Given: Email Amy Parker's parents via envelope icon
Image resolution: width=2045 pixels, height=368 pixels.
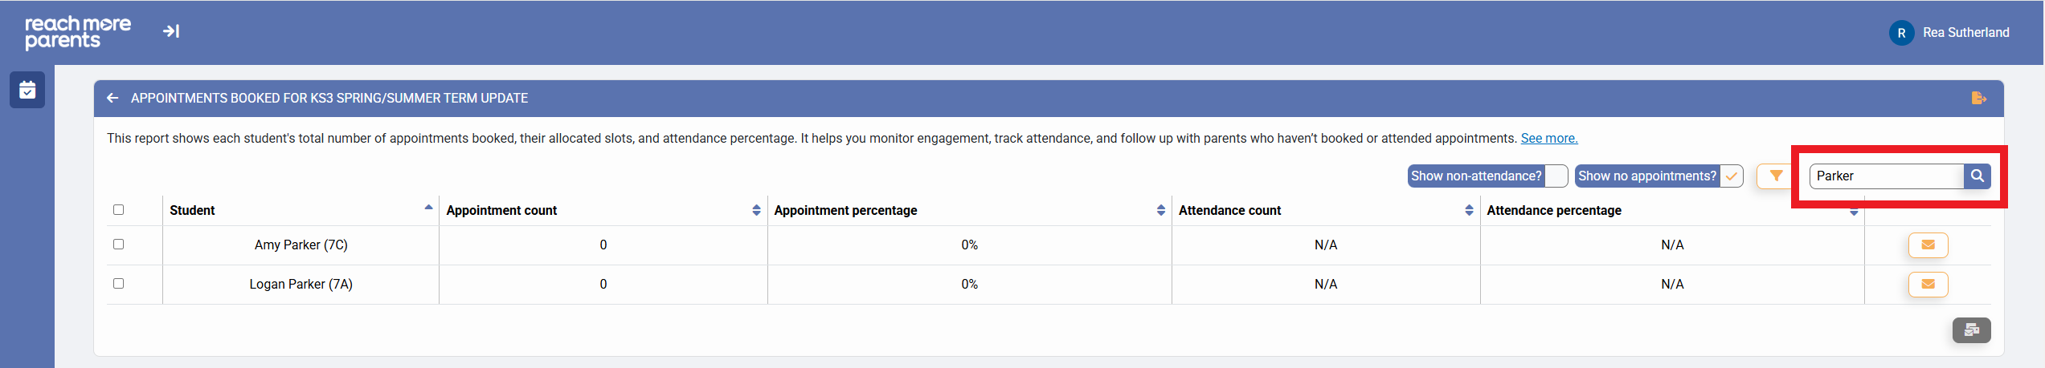Looking at the screenshot, I should point(1928,245).
